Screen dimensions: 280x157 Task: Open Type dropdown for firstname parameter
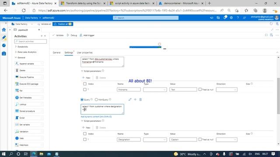(x=155, y=89)
